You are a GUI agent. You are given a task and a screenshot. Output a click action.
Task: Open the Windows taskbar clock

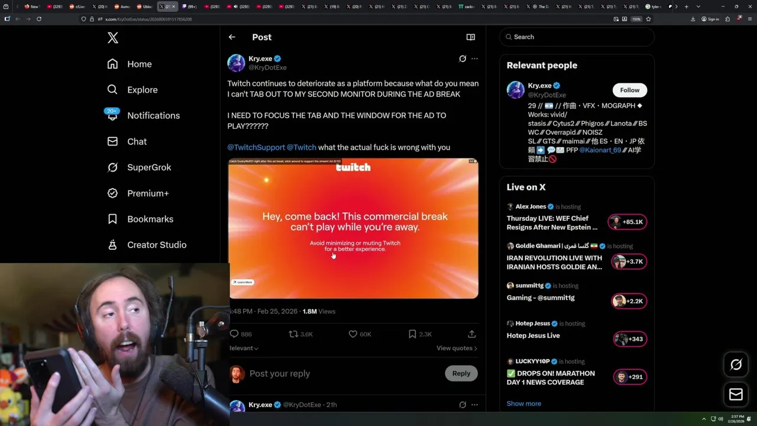(737, 418)
